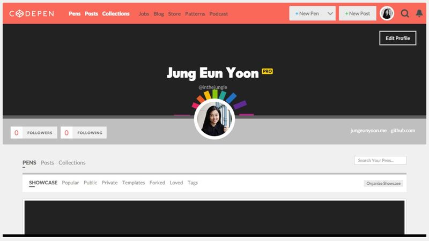Viewport: 429px width, 241px height.
Task: Click the Organize Showcase button
Action: pyautogui.click(x=383, y=183)
